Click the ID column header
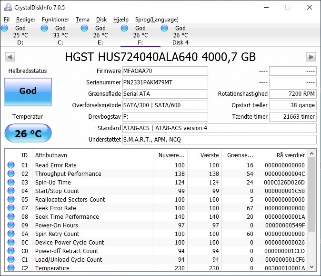Screen dimensions: 321x276 click(x=24, y=155)
